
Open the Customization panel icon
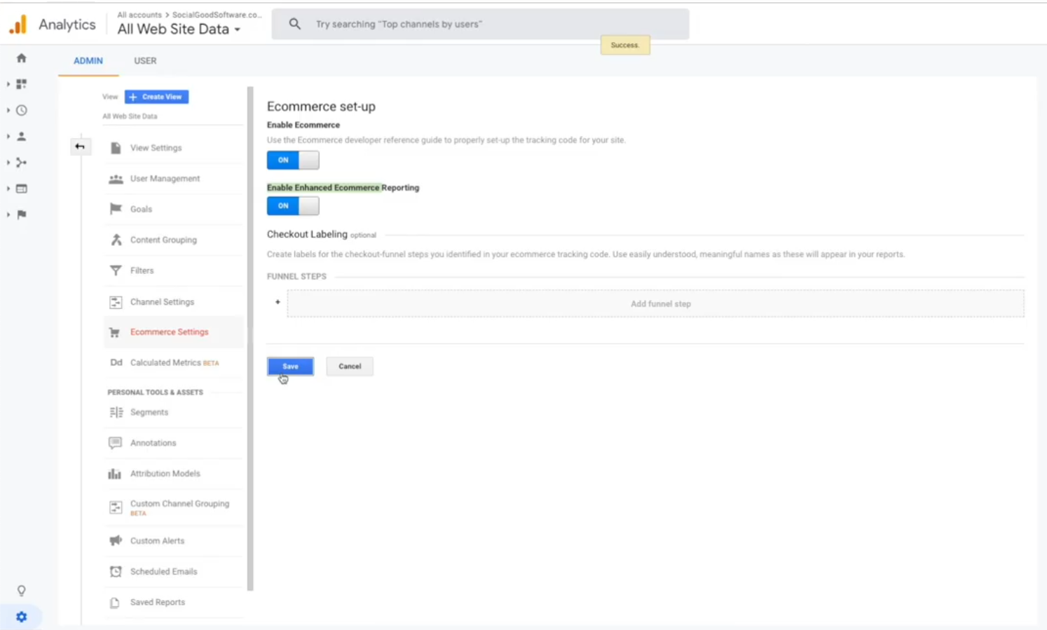21,83
